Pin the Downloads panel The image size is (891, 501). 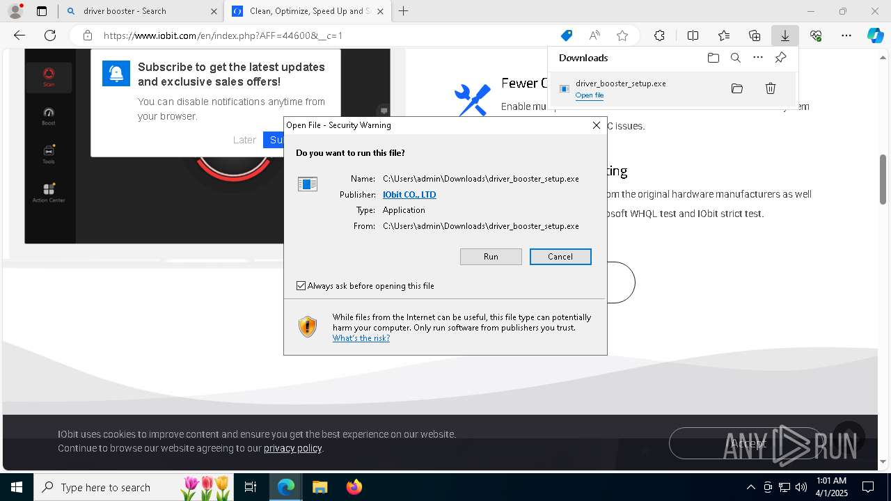pos(780,58)
